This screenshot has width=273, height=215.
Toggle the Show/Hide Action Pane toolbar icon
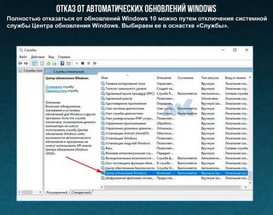pyautogui.click(x=68, y=63)
